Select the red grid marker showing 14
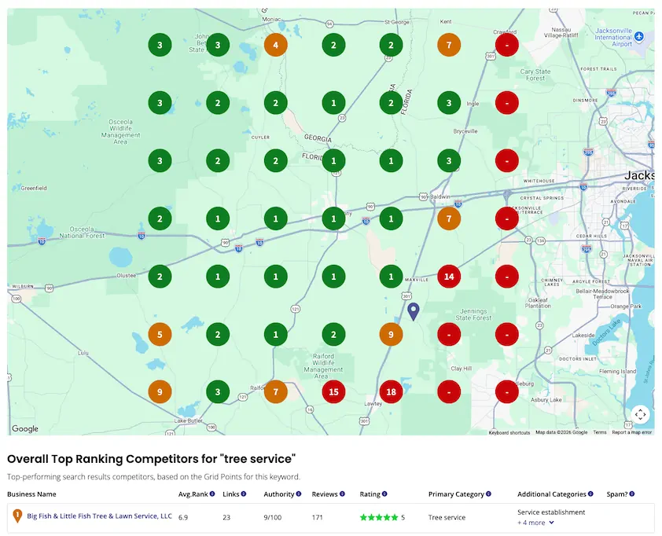This screenshot has height=536, width=662. (449, 277)
